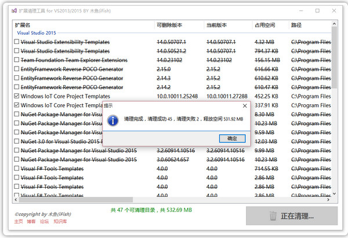Click the 14.0.23102 deletable version cell
This screenshot has height=238, width=348.
click(x=169, y=60)
